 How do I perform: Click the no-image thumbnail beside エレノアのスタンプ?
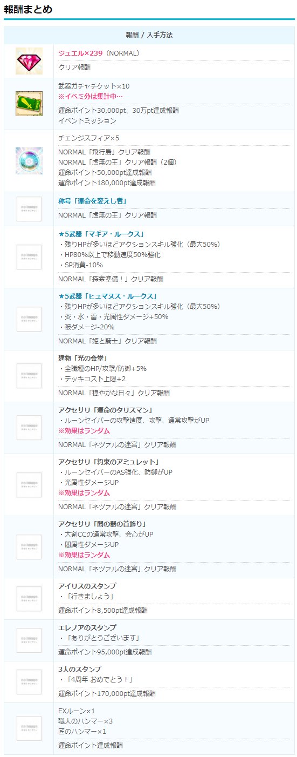[29, 640]
